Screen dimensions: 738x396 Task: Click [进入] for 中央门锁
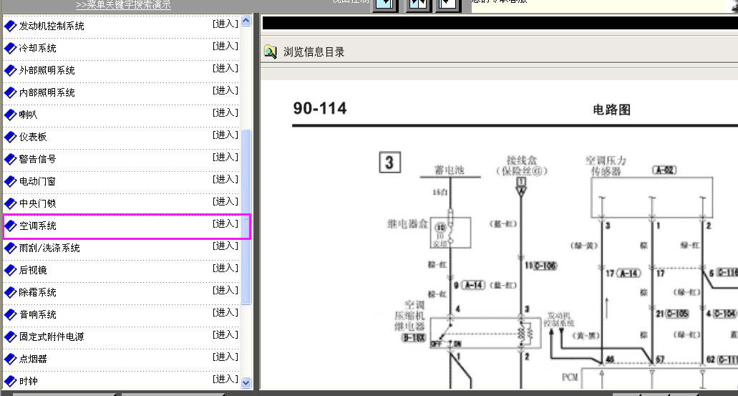pyautogui.click(x=225, y=201)
